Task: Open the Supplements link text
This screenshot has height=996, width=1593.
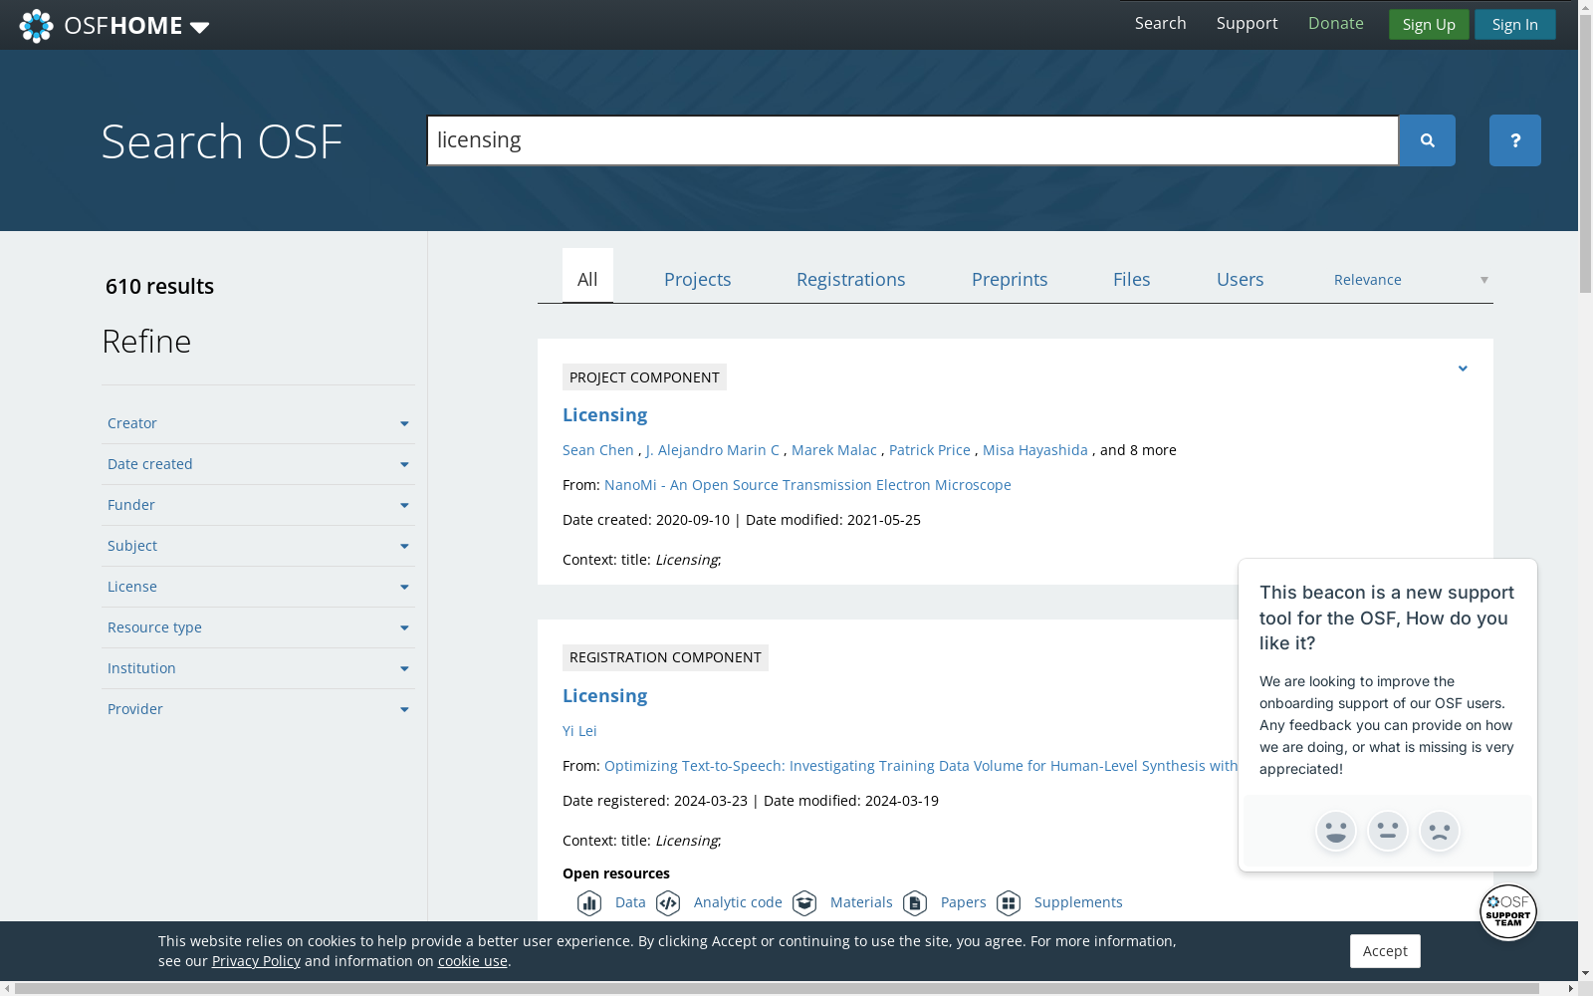Action: pyautogui.click(x=1078, y=902)
